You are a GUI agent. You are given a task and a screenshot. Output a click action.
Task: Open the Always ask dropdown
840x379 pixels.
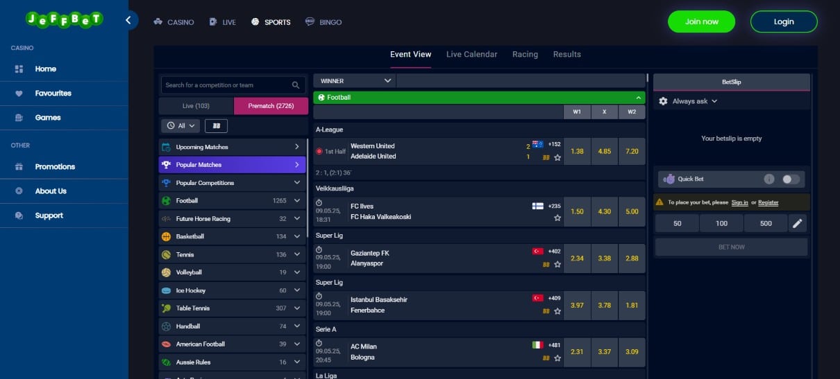695,101
